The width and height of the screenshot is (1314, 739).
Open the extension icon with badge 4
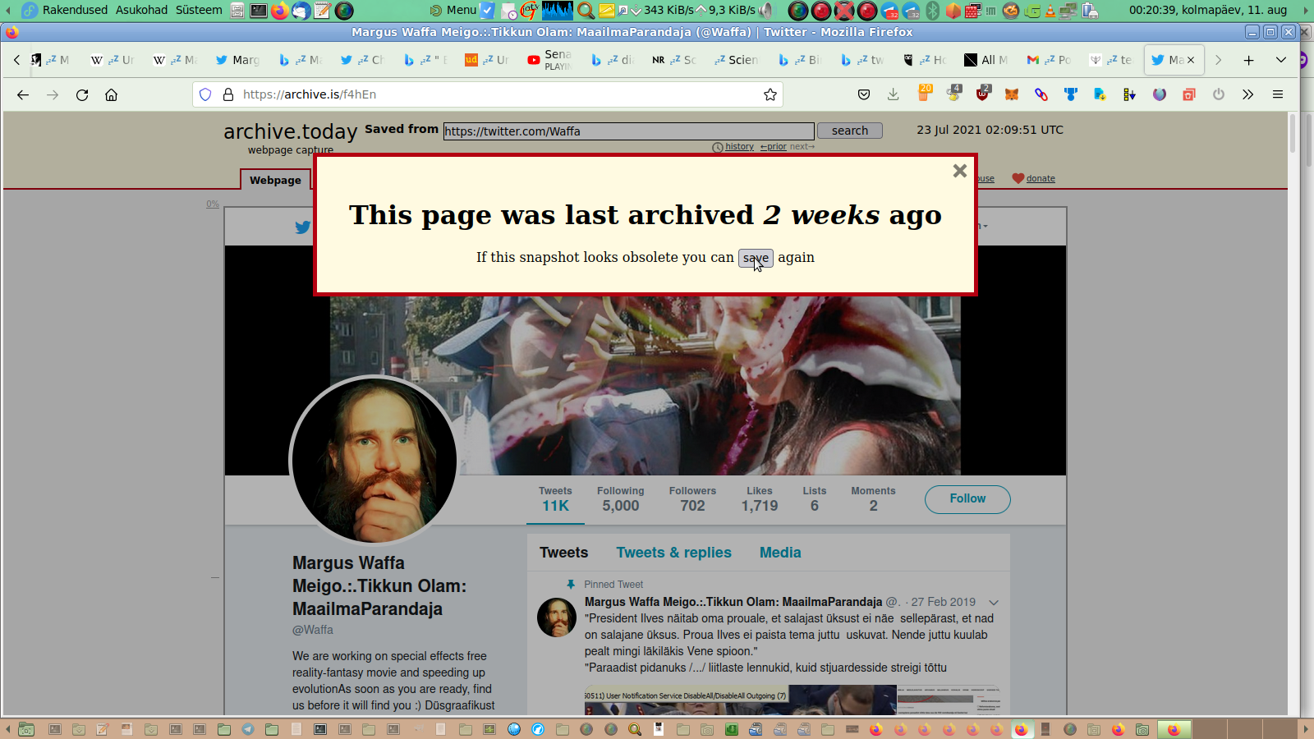[x=953, y=93]
